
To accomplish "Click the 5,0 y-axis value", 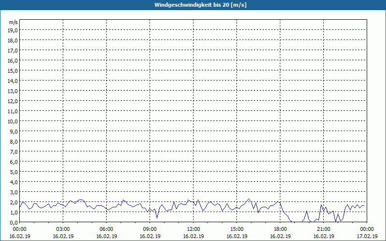I will coord(14,172).
